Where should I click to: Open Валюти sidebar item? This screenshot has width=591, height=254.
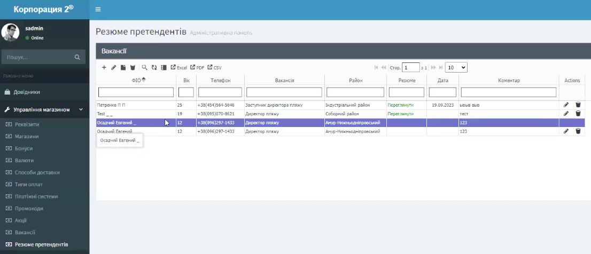(x=24, y=160)
